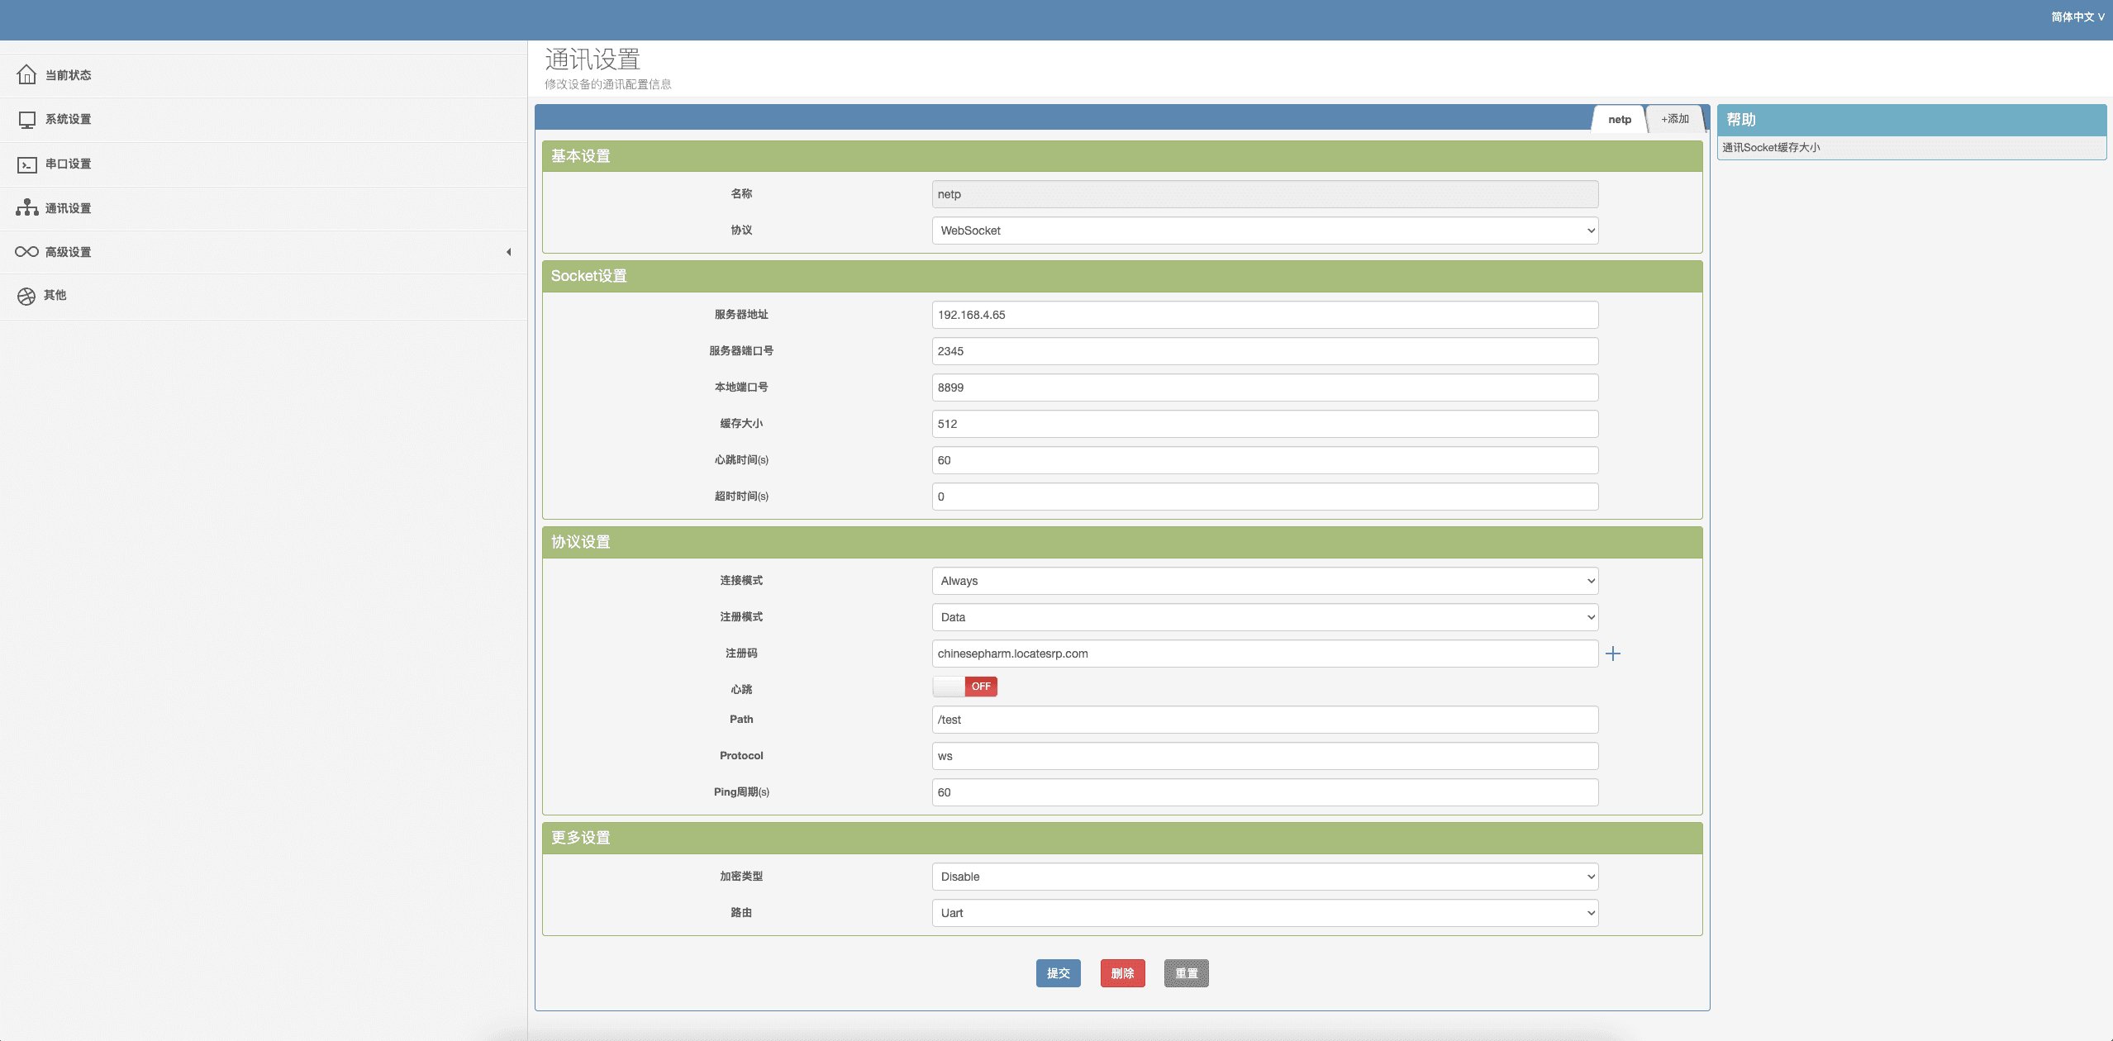Toggle the 心跳 OFF switch

(964, 687)
